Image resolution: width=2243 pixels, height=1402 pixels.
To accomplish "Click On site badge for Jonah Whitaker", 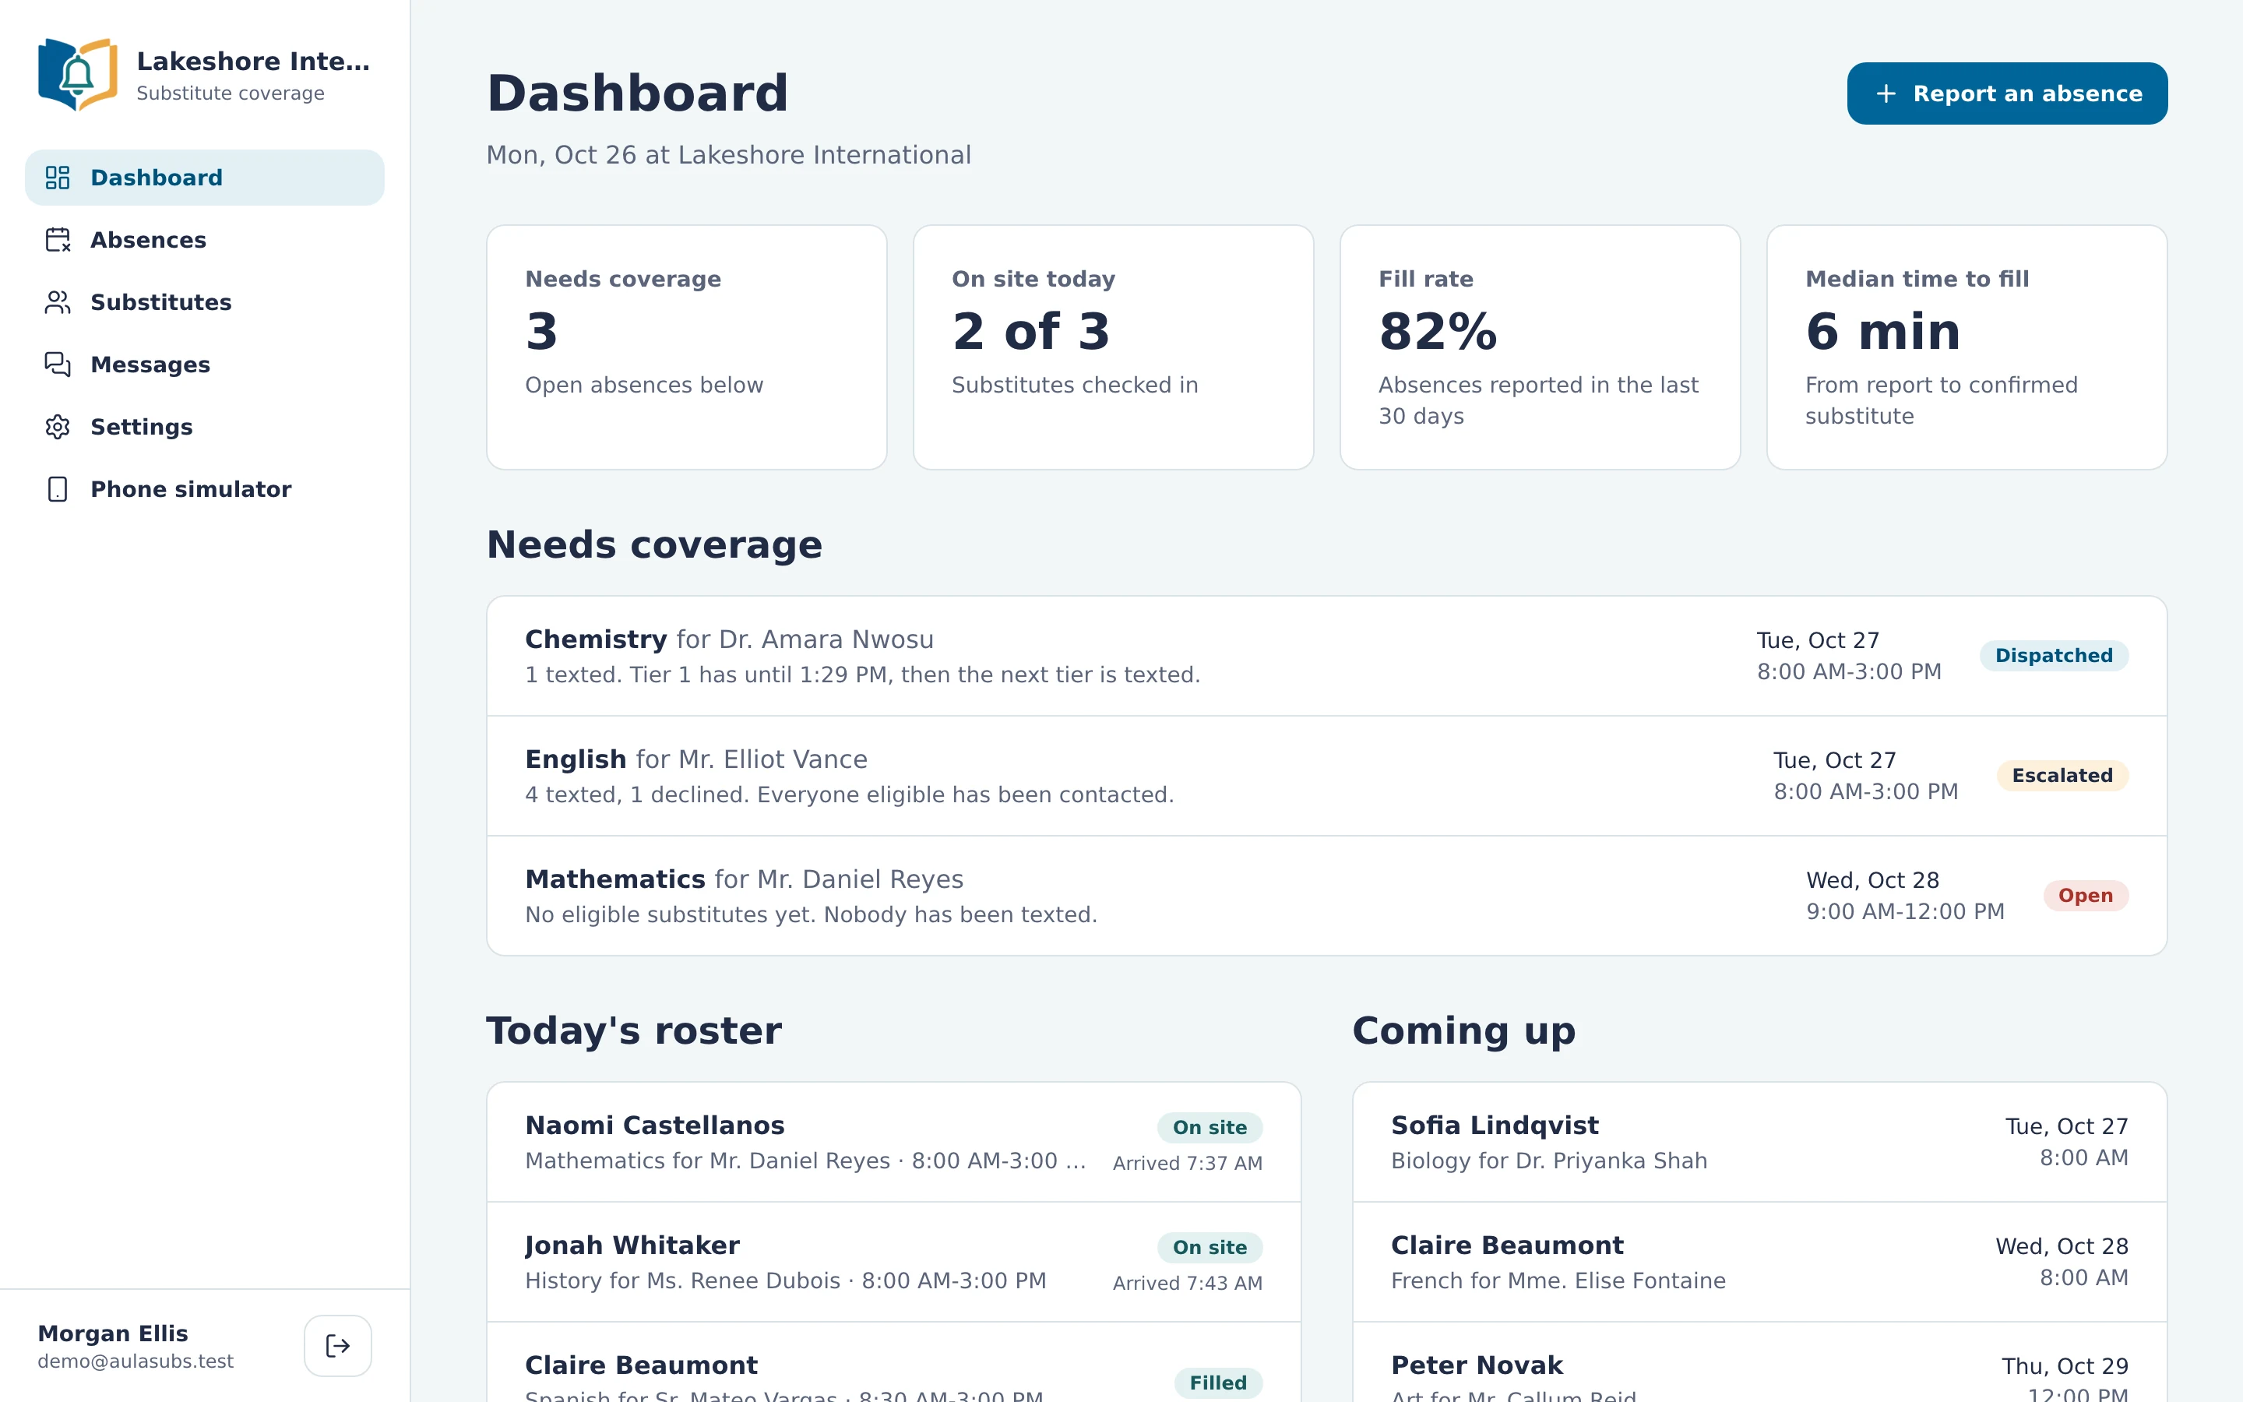I will 1210,1247.
